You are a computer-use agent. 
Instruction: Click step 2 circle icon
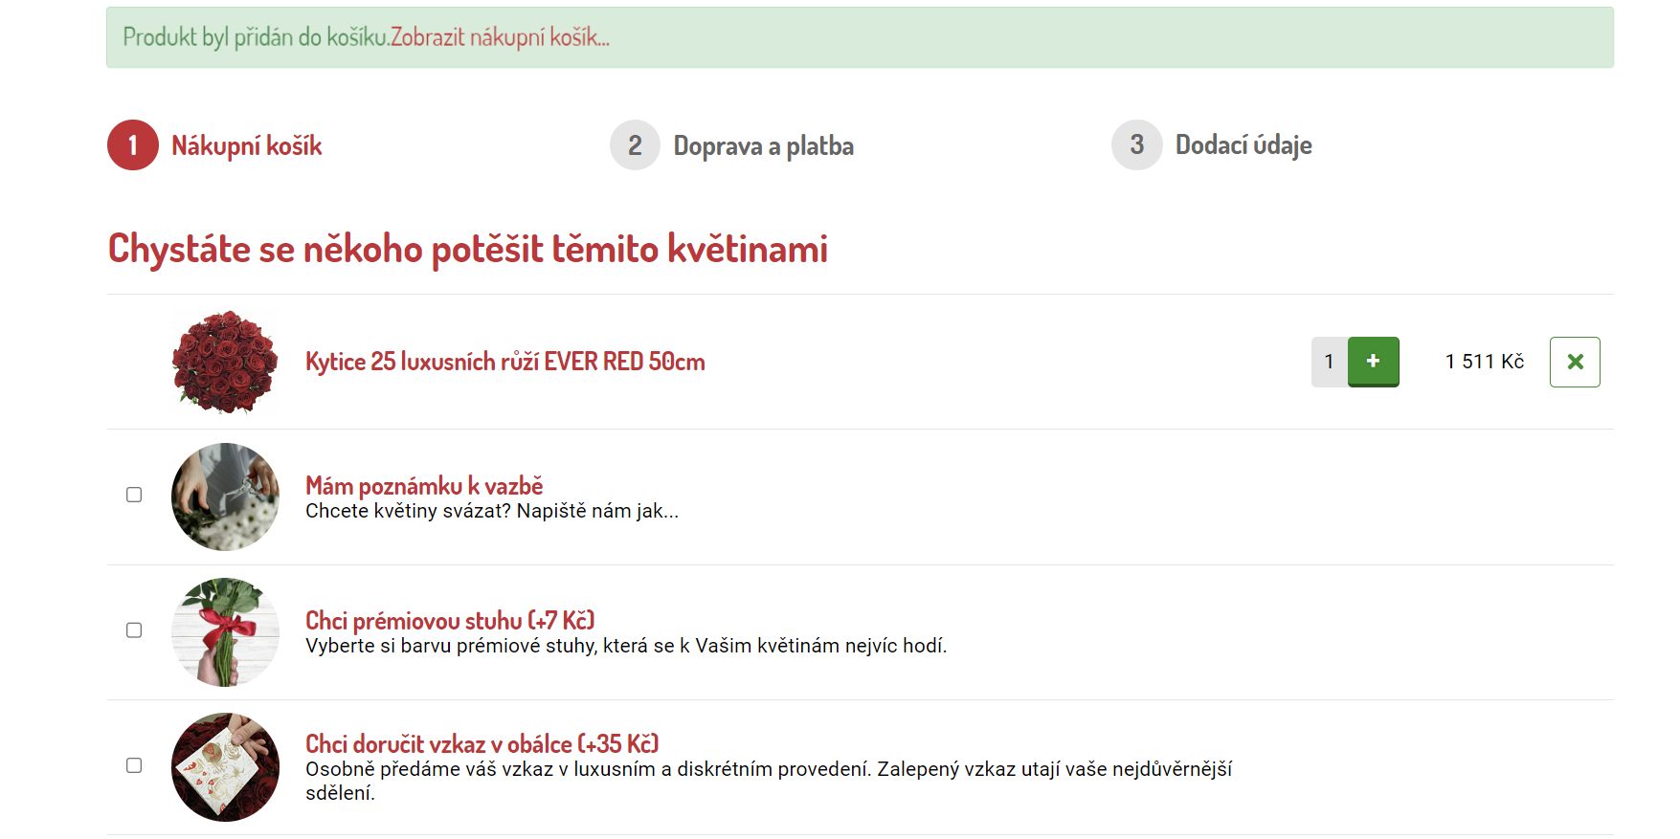[x=635, y=145]
